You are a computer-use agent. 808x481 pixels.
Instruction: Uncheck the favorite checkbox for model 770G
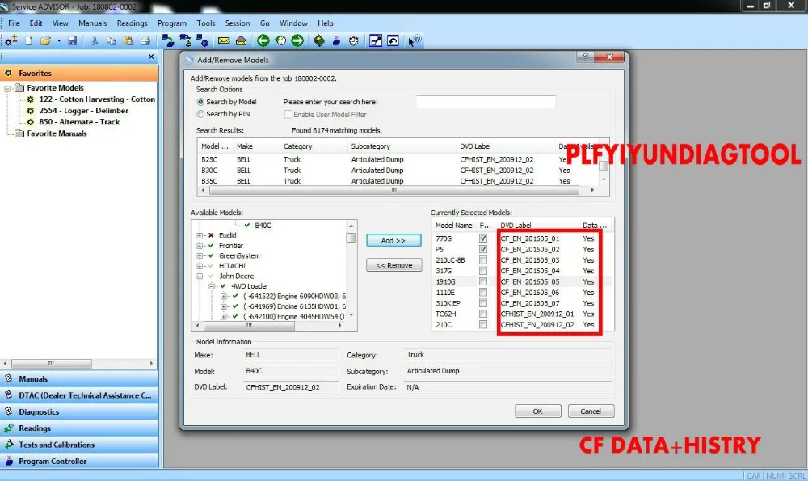[x=483, y=238]
